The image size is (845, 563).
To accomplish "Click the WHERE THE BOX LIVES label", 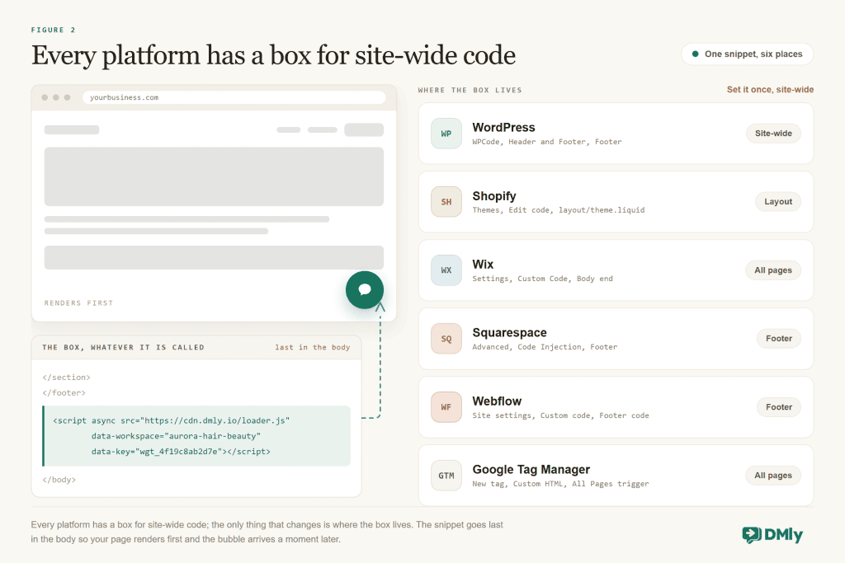I will pyautogui.click(x=470, y=90).
